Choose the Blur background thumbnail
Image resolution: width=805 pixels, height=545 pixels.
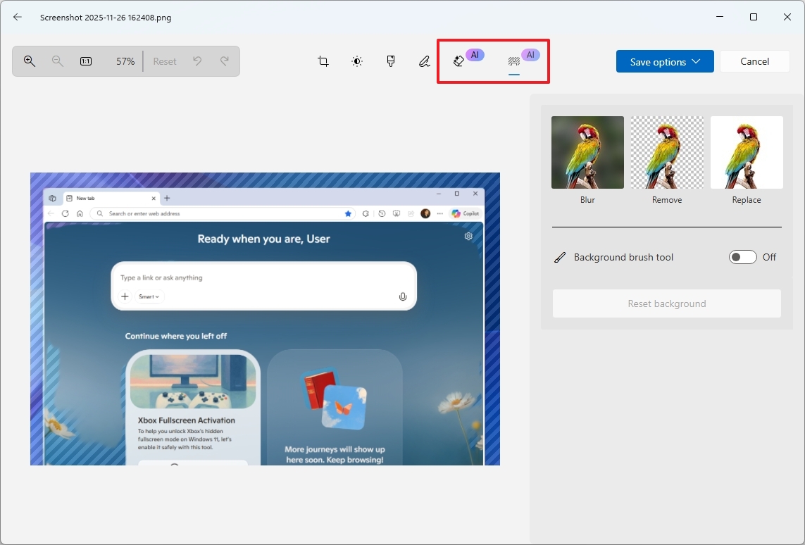587,152
